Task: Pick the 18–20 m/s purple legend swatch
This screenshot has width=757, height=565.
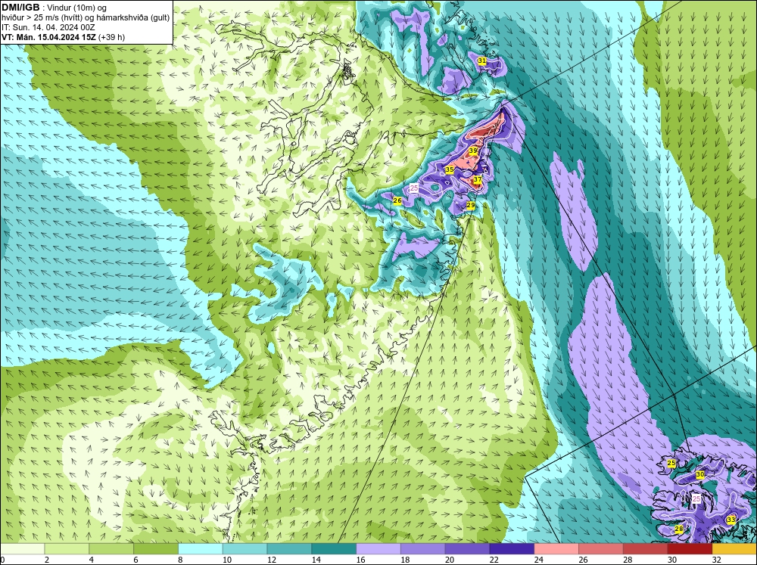Action: (423, 549)
